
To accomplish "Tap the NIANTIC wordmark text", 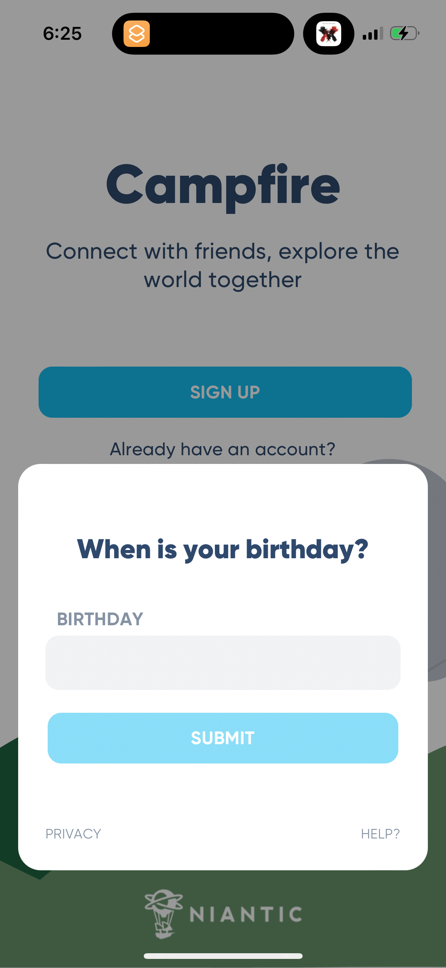I will [x=246, y=915].
